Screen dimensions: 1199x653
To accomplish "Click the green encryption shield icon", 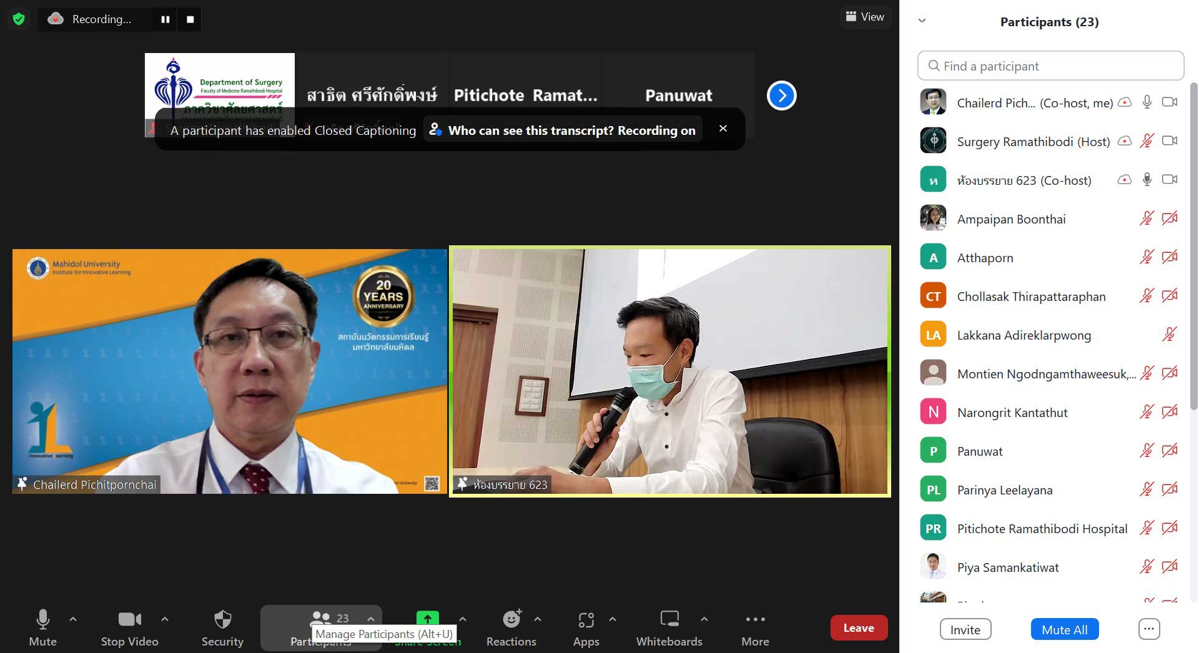I will (x=19, y=19).
